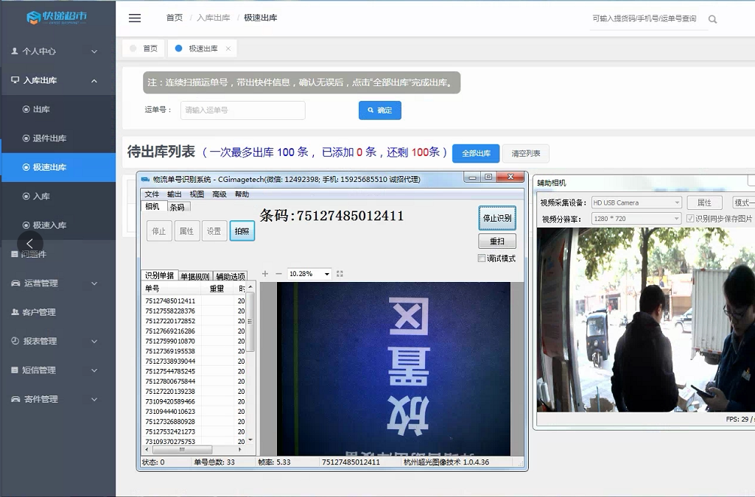Close the 极速出库 tab
The image size is (755, 497).
coord(228,49)
